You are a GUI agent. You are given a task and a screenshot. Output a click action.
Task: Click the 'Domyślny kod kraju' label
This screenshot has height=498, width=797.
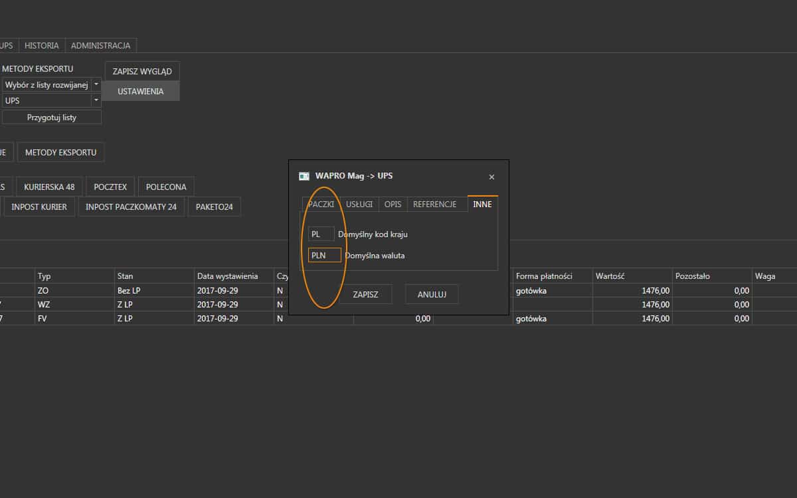click(x=373, y=234)
